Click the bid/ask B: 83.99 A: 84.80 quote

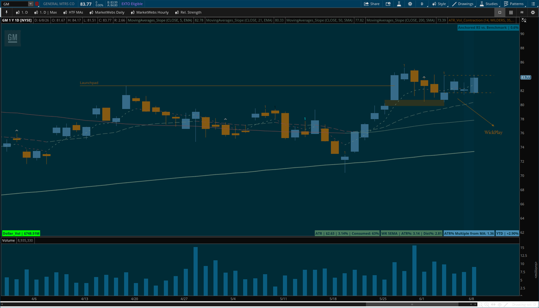tap(112, 4)
